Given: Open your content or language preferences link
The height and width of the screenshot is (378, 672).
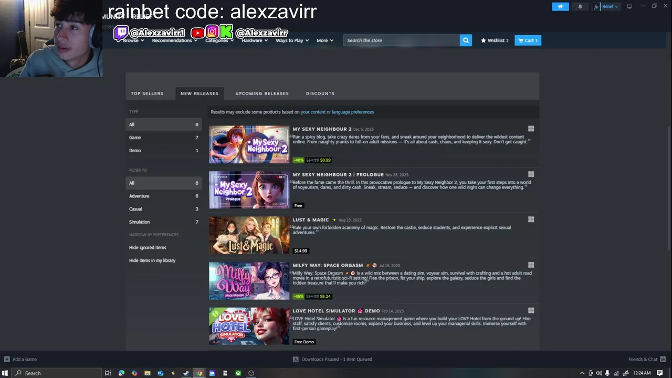Looking at the screenshot, I should 337,112.
